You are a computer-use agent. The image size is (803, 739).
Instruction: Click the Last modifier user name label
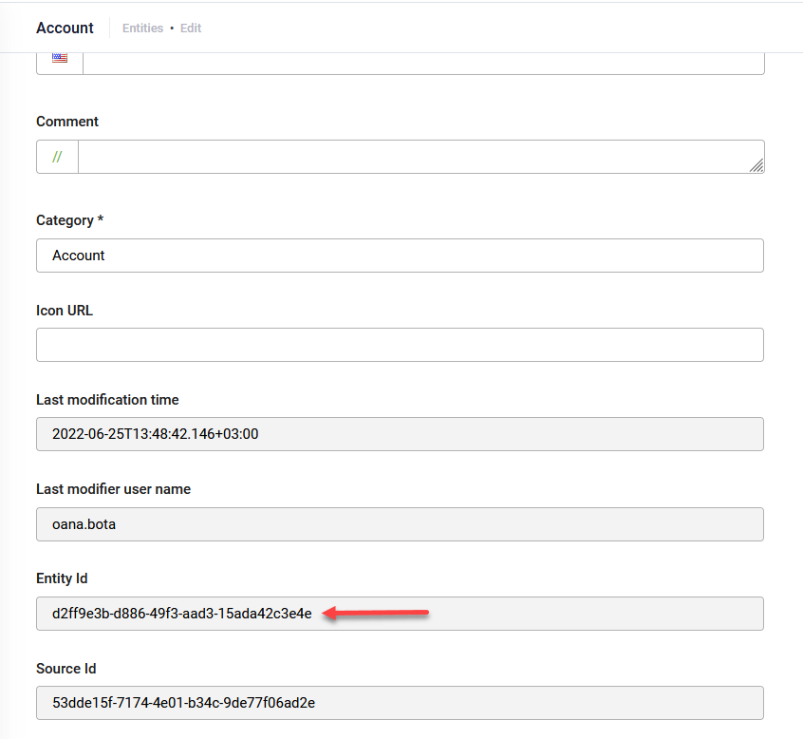(113, 489)
